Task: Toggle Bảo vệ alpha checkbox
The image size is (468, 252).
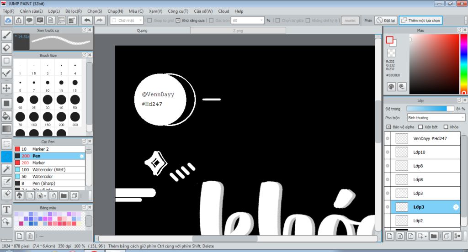Action: point(388,127)
